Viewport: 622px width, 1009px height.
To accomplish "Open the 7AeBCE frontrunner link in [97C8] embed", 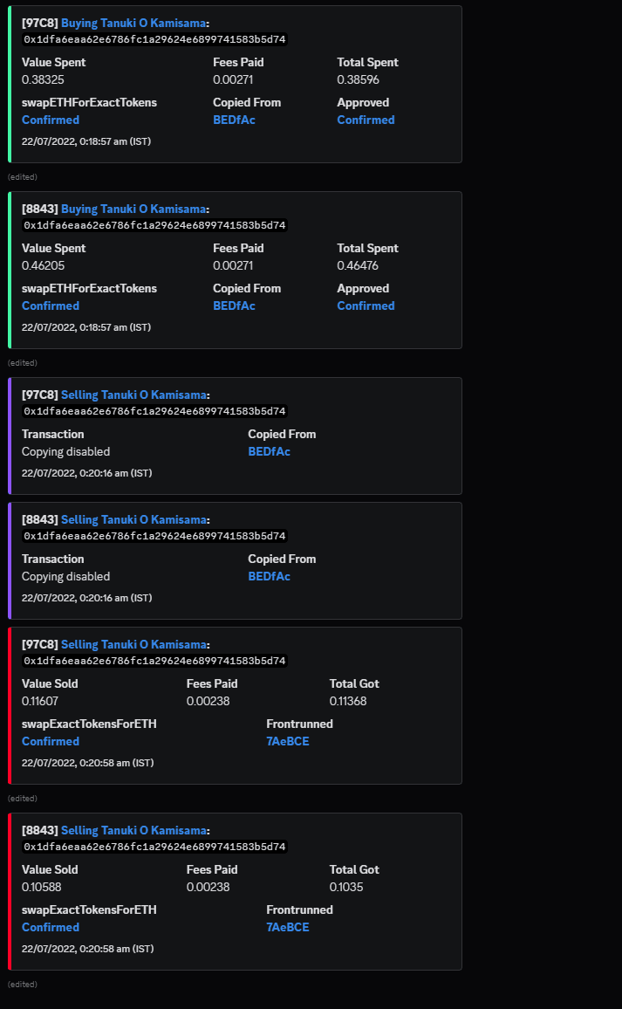I will pos(288,741).
